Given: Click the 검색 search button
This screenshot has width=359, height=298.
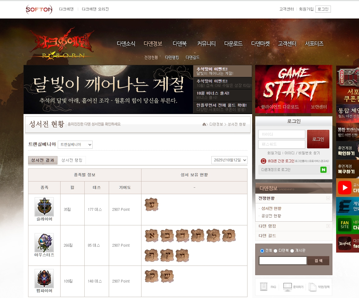Looking at the screenshot, I should (x=318, y=261).
